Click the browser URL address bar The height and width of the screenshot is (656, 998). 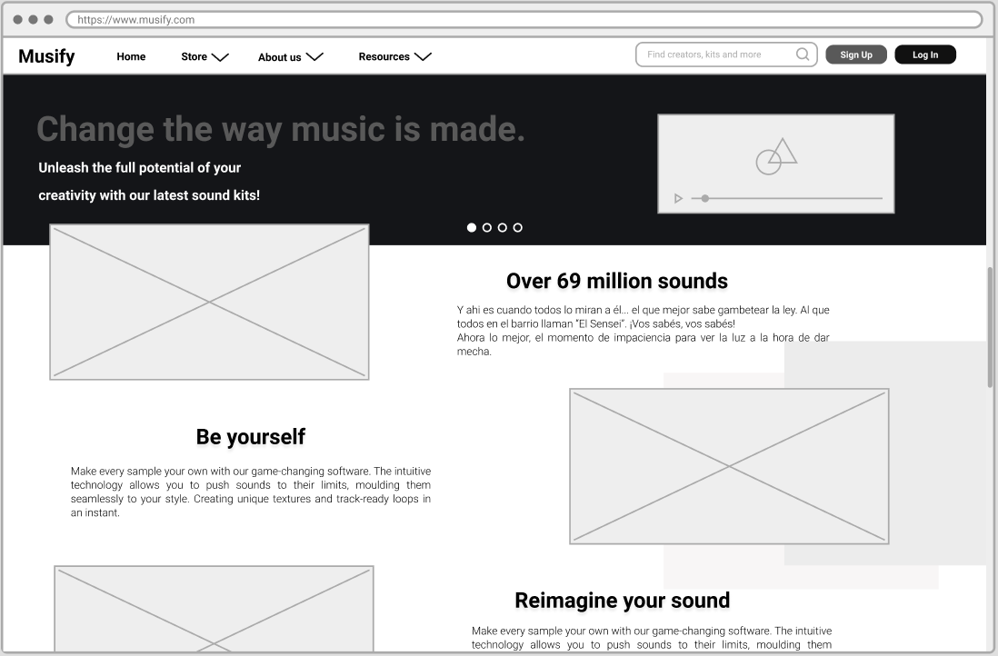[524, 20]
